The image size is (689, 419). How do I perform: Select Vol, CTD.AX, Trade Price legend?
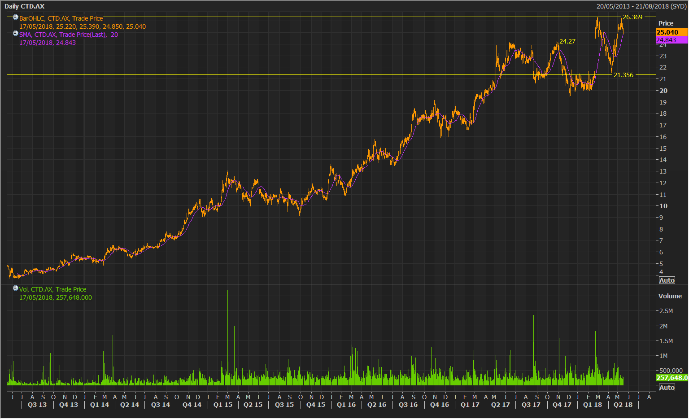(x=53, y=289)
